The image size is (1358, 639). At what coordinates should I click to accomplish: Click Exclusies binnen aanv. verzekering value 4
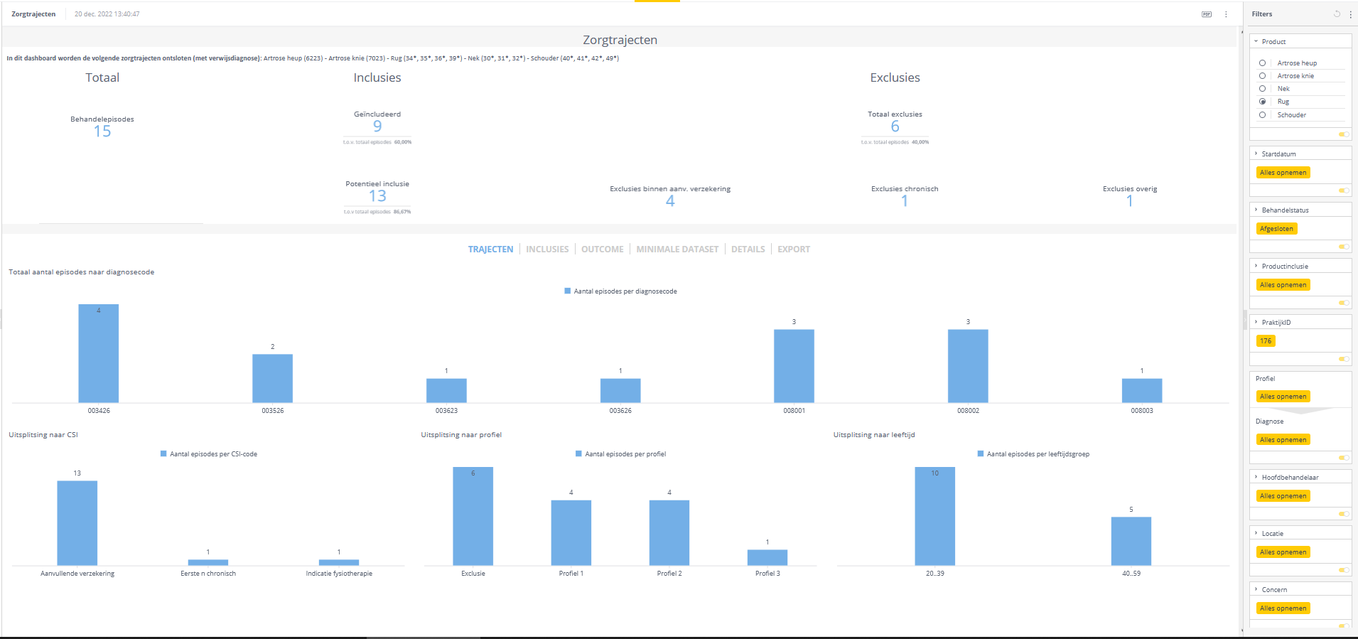point(670,201)
